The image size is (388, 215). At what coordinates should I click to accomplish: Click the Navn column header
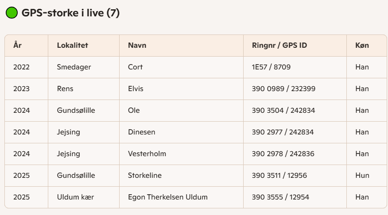137,45
